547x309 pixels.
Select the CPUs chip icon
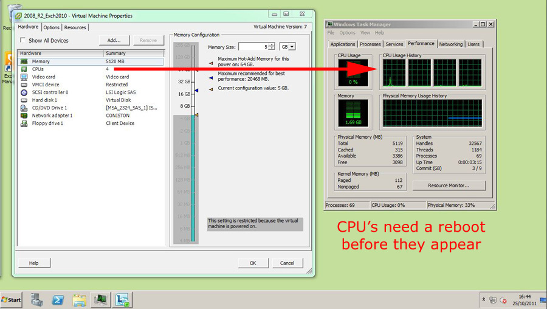click(x=24, y=69)
